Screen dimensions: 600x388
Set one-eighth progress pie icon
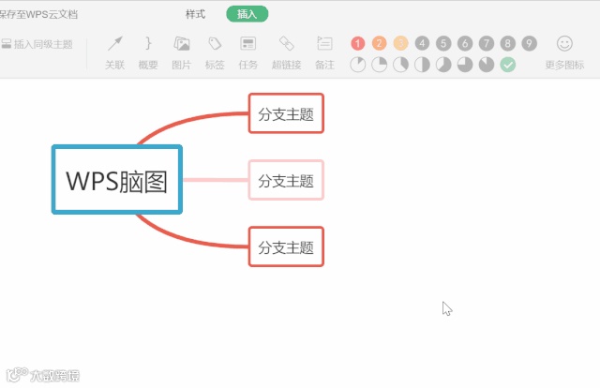pos(358,65)
